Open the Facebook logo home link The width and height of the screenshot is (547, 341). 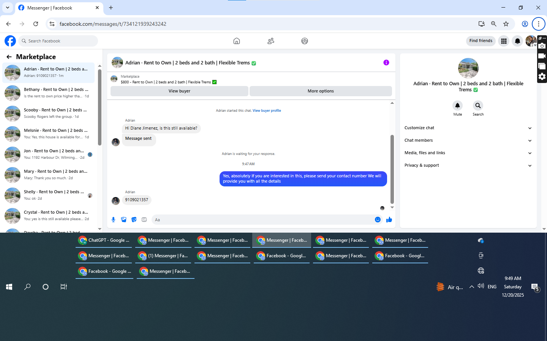pyautogui.click(x=10, y=41)
